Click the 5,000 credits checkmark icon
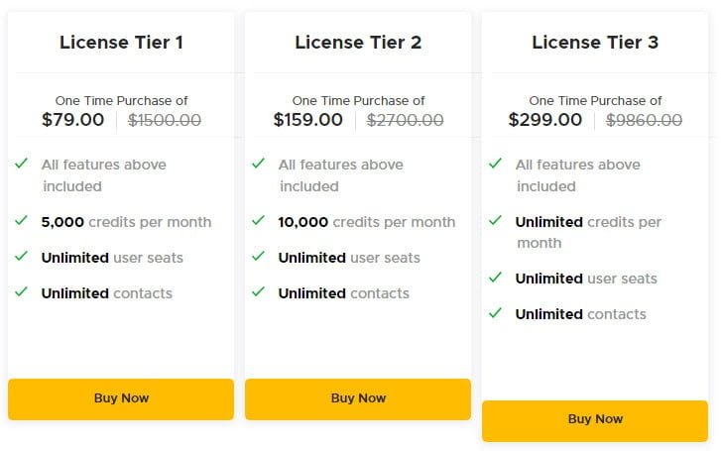 coord(21,221)
